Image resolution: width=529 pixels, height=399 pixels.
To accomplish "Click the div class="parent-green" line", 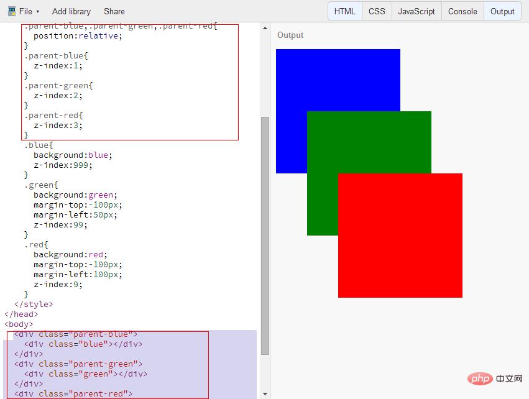I will coord(78,364).
